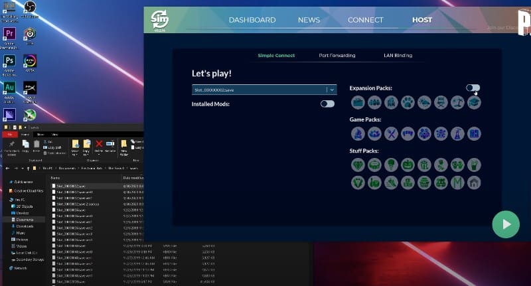This screenshot has height=286, width=531.
Task: Toggle the Installed Mods switch
Action: [327, 104]
